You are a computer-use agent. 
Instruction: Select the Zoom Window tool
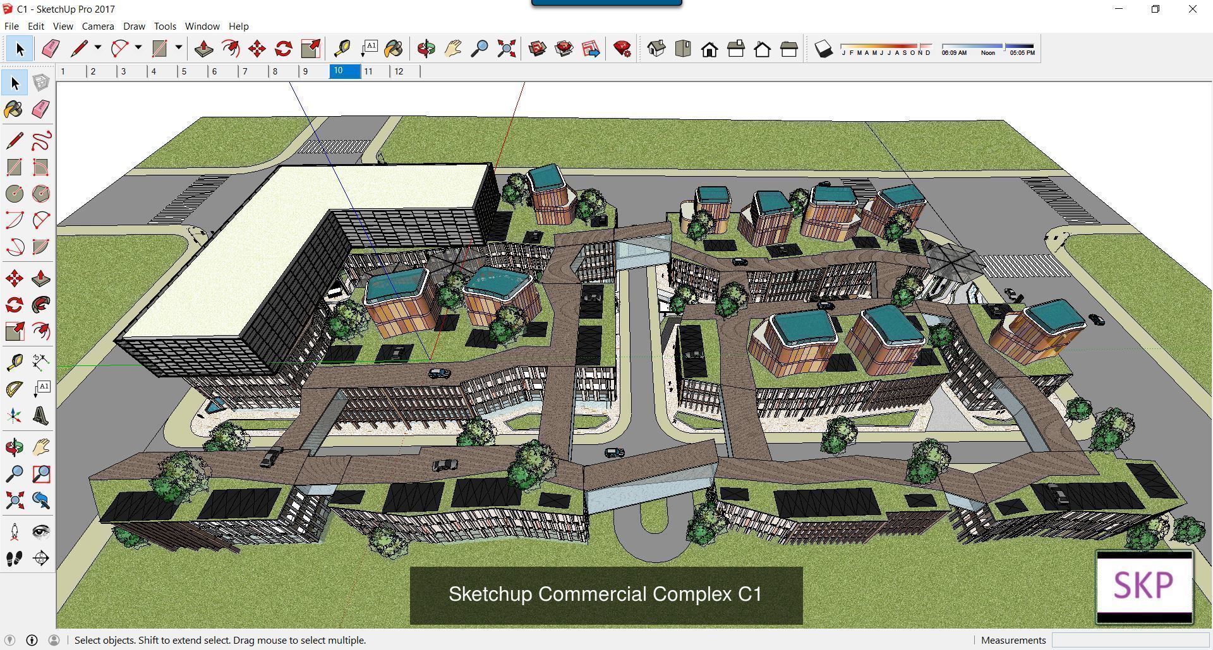(41, 474)
